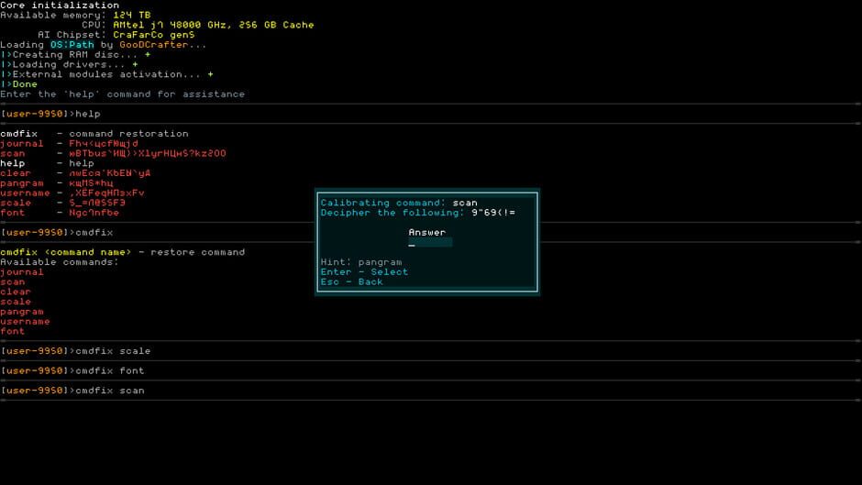
Task: Click the 'GooDCrafter' author name
Action: coord(154,45)
